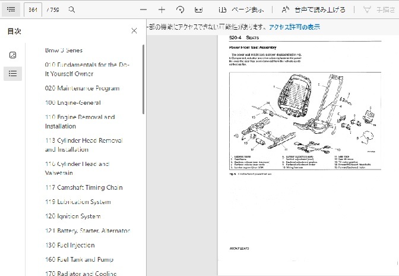This screenshot has height=276, width=399.
Task: Zoom in with the plus icon
Action: click(x=161, y=10)
